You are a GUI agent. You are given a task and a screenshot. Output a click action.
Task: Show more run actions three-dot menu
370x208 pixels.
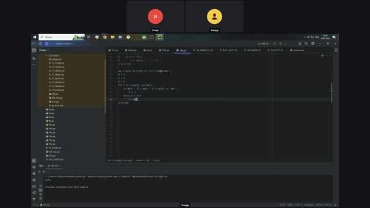click(x=286, y=44)
